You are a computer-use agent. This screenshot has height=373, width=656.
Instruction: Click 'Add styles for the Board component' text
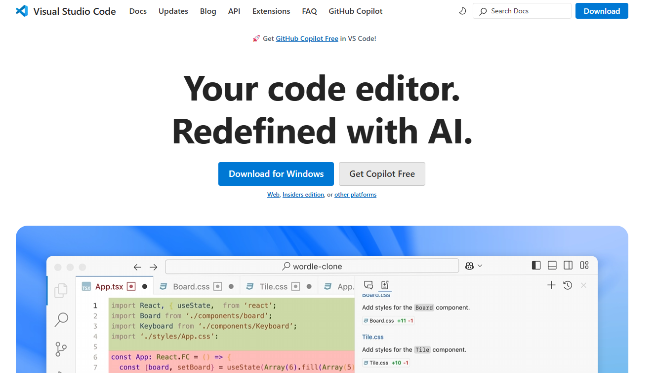(416, 307)
